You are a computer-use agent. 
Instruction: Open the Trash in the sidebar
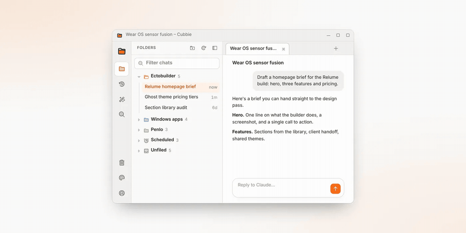(x=122, y=163)
